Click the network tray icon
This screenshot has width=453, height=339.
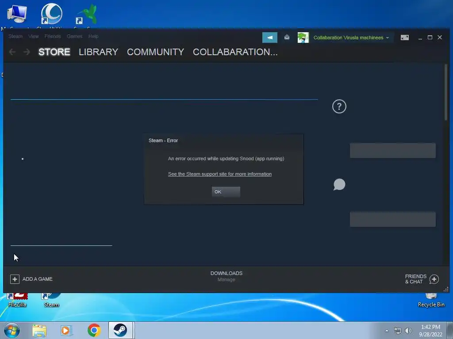[x=398, y=331]
